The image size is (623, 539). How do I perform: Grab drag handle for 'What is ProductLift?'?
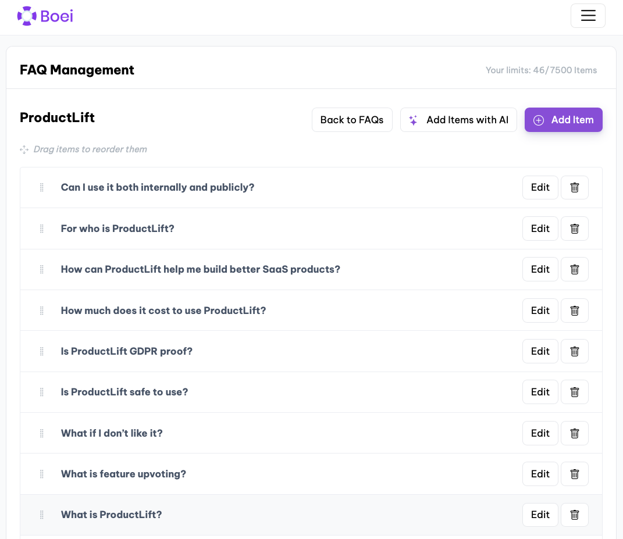pyautogui.click(x=42, y=515)
